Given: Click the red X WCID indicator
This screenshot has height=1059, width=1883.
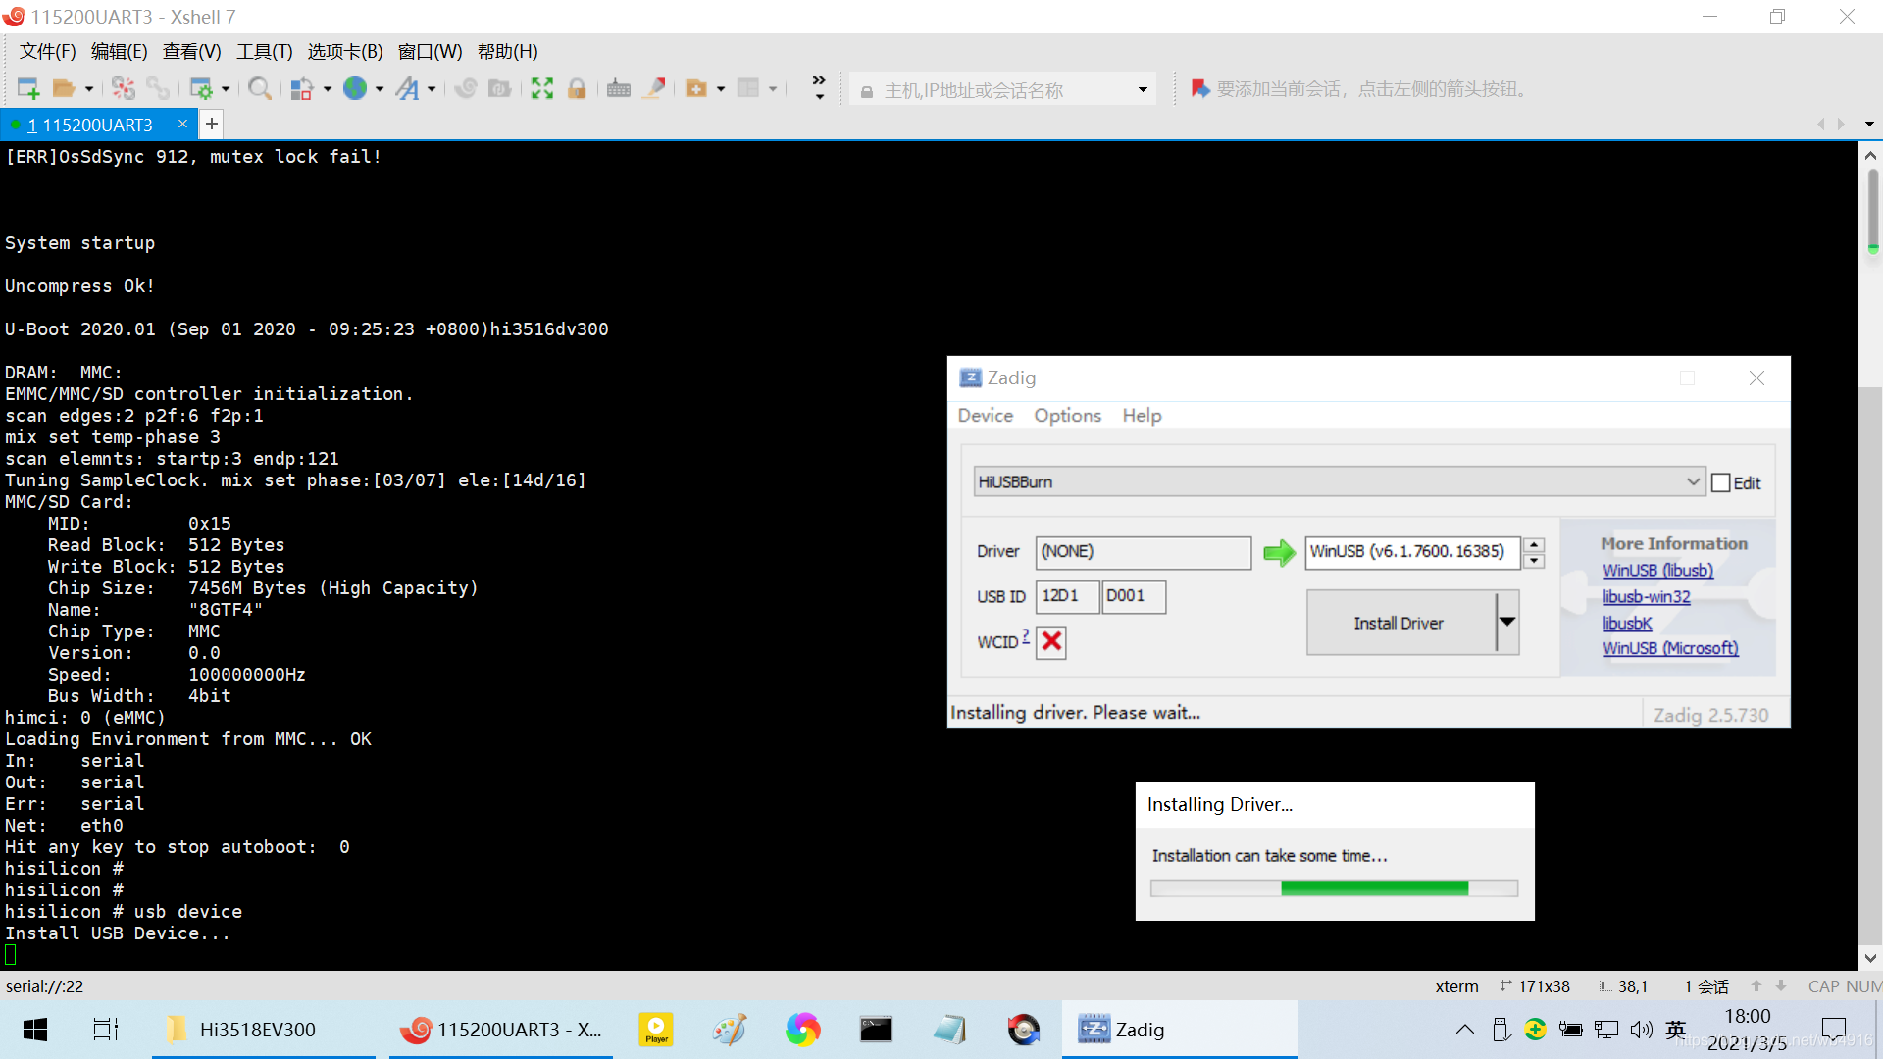Looking at the screenshot, I should (x=1051, y=642).
